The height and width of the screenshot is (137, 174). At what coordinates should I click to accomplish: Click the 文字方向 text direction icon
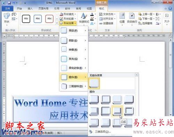101,14
